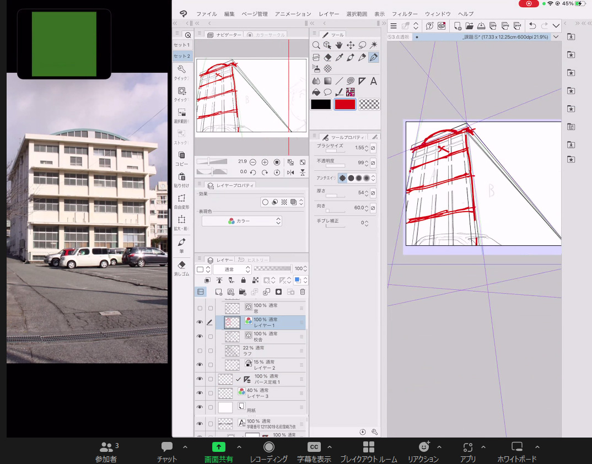Click the Undo arrow in command bar
Image resolution: width=592 pixels, height=464 pixels.
(x=532, y=26)
